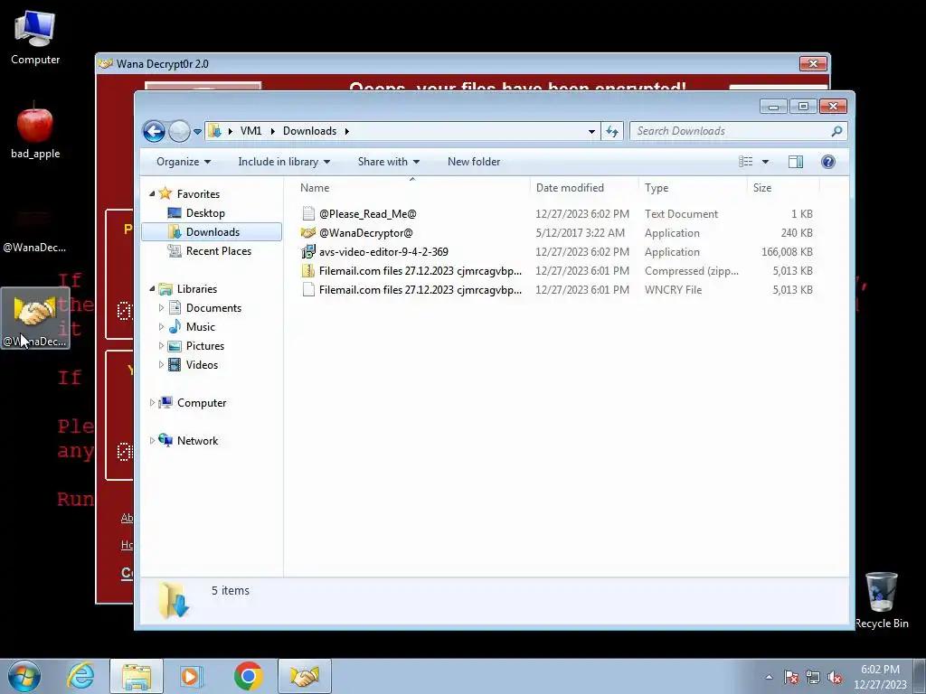The image size is (926, 694).
Task: Close the Wana Decrypt0r 2.0 window
Action: coord(813,63)
